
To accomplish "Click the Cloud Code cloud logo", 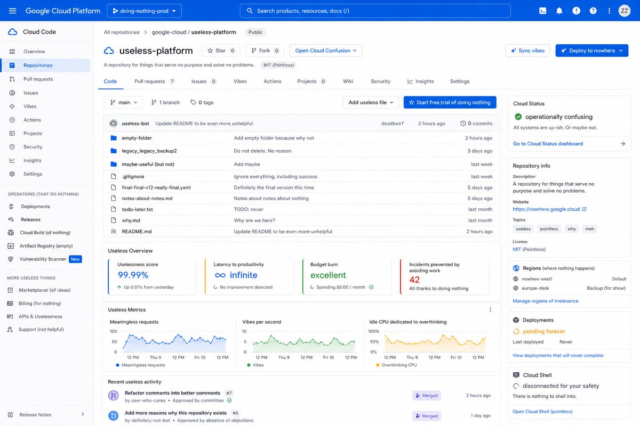I will pos(13,32).
